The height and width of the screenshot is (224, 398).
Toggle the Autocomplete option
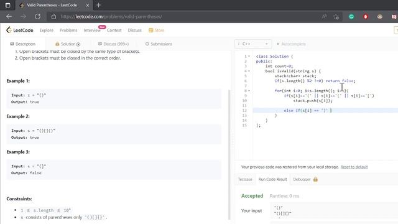(291, 44)
